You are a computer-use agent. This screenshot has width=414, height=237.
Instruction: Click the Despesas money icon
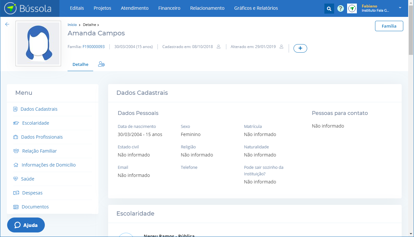point(16,193)
